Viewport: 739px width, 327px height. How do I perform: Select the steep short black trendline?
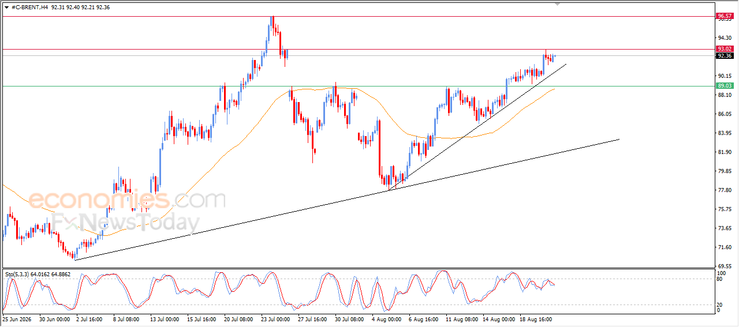point(477,127)
